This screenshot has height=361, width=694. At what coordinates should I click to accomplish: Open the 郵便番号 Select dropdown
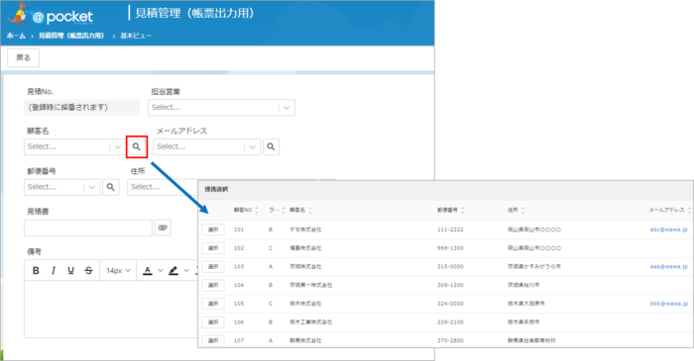(61, 187)
